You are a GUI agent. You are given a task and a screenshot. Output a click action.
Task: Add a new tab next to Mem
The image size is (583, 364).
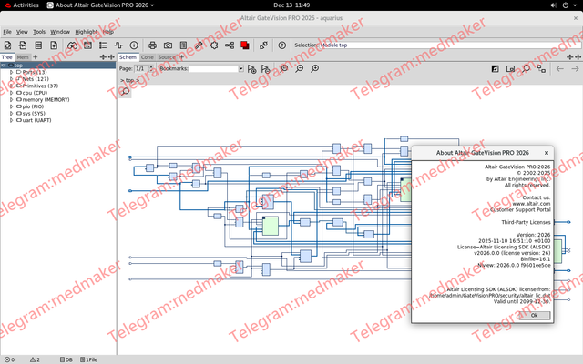tap(35, 56)
